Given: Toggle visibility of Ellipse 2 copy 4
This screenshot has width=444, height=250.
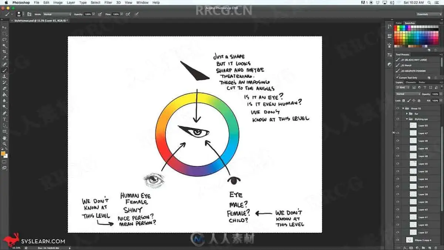Looking at the screenshot, I should click(398, 240).
